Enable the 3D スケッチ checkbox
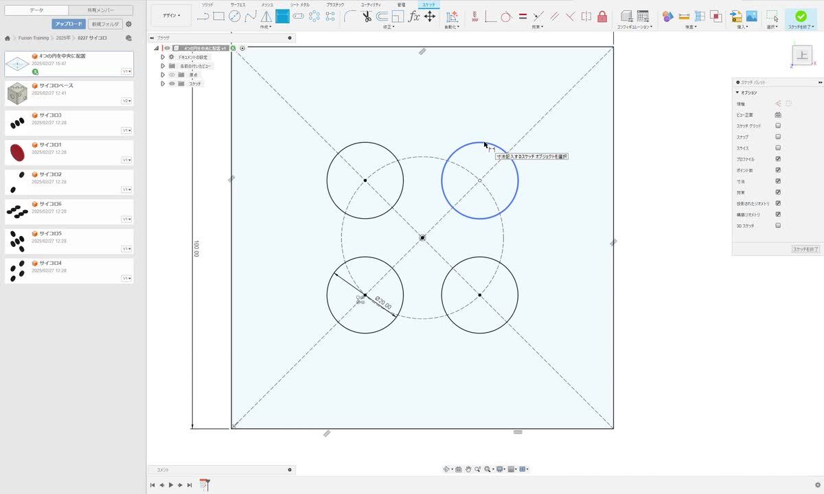Screen dimensions: 824x494 pyautogui.click(x=778, y=226)
